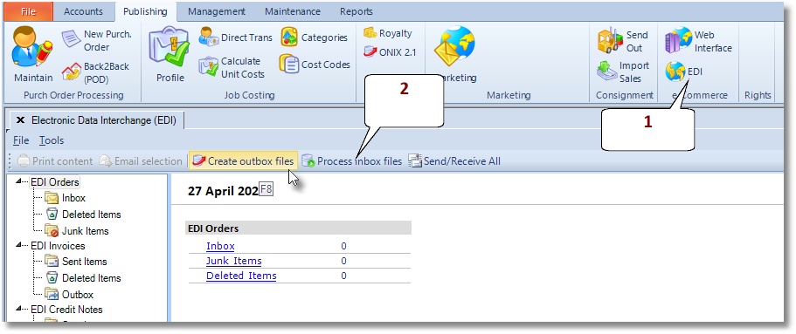This screenshot has height=334, width=796.
Task: Open ONIX 2.1 export
Action: (x=390, y=51)
